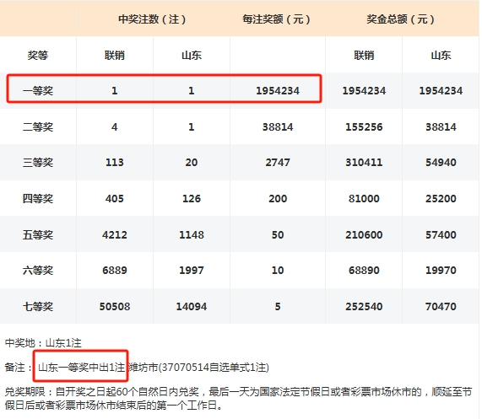
Task: Click the value 54940
Action: point(441,163)
